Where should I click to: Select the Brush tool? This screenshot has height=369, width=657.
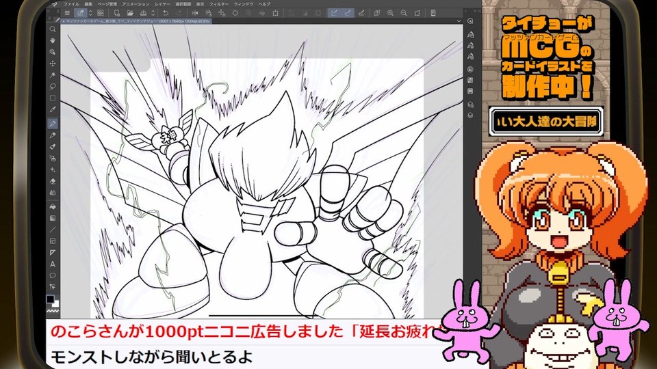pyautogui.click(x=53, y=147)
